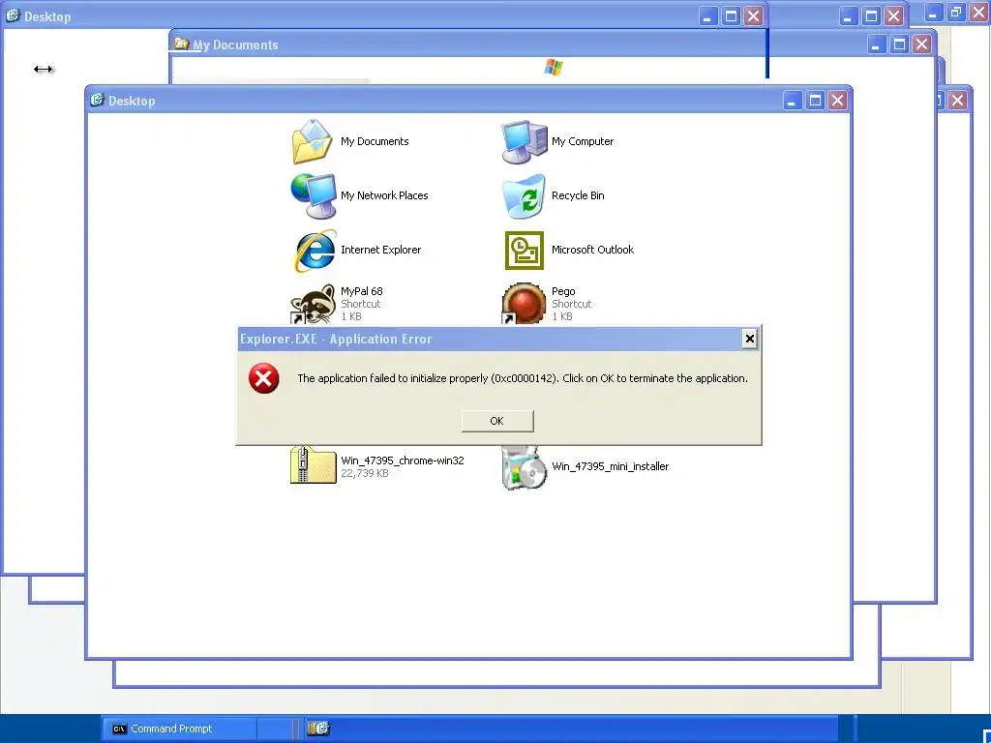Click the Recycle Bin label text
Screen dimensions: 991x743
click(x=578, y=195)
